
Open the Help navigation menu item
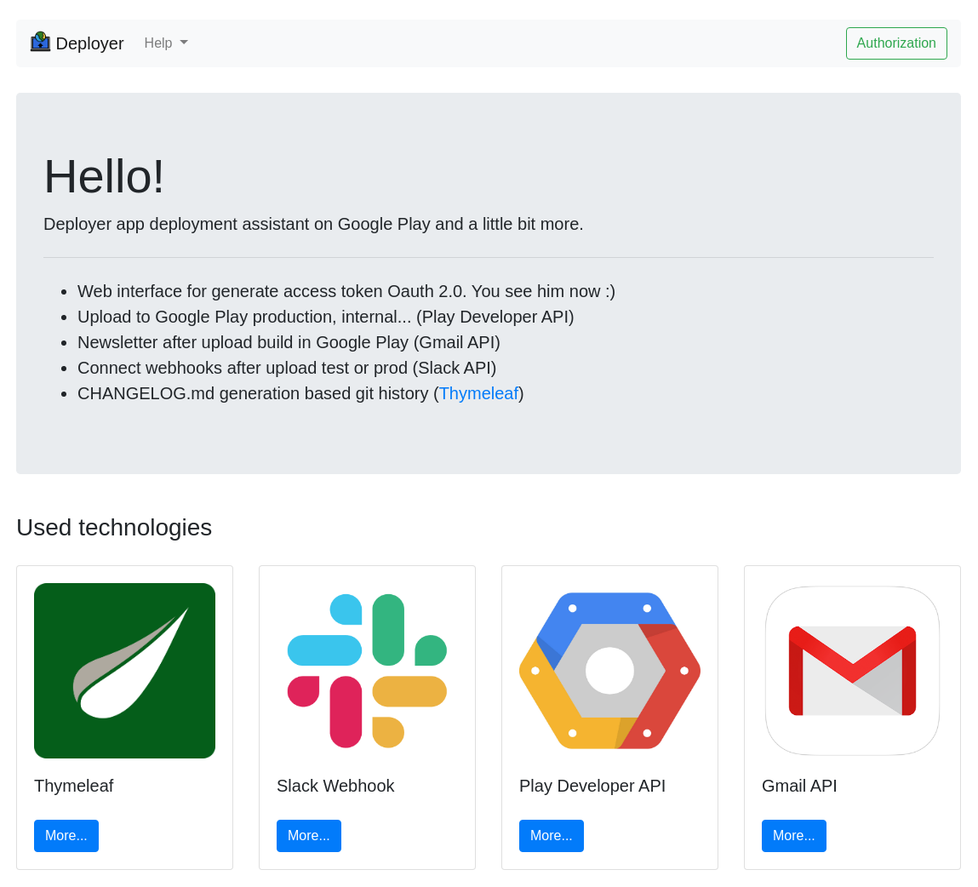[x=165, y=43]
